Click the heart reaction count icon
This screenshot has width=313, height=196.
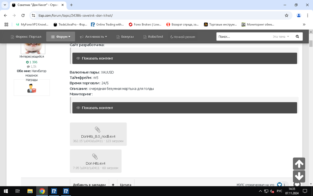280,185
